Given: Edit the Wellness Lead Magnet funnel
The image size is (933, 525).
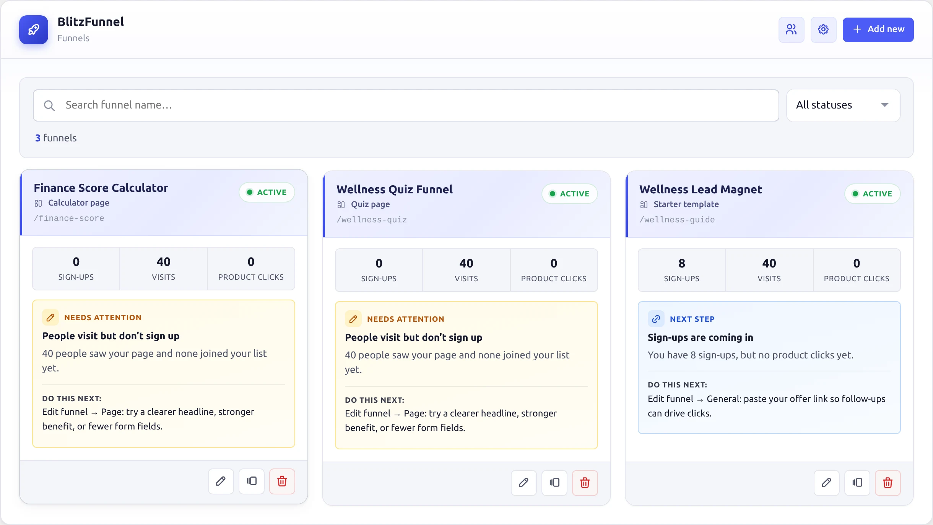Looking at the screenshot, I should point(826,483).
